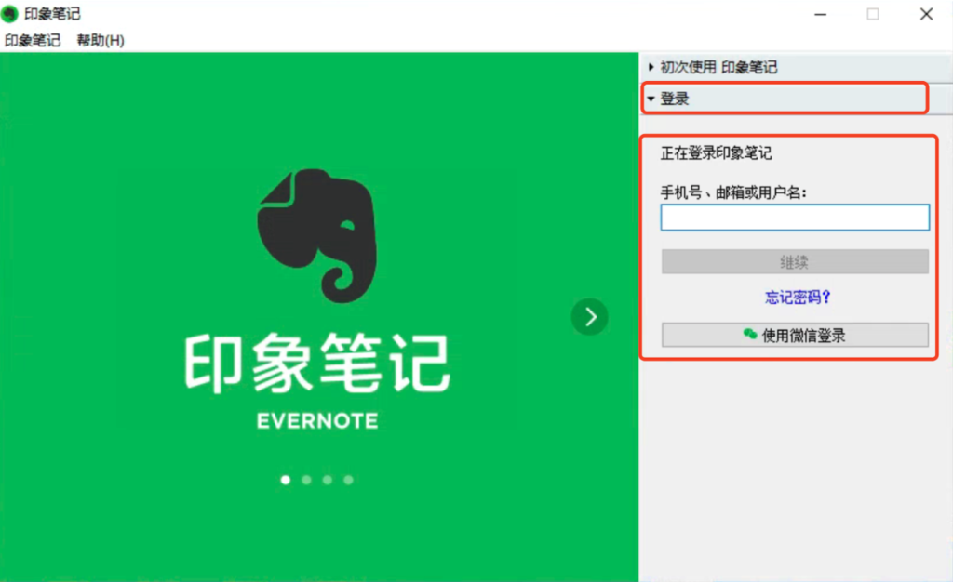
Task: Select the first carousel dot
Action: point(286,480)
